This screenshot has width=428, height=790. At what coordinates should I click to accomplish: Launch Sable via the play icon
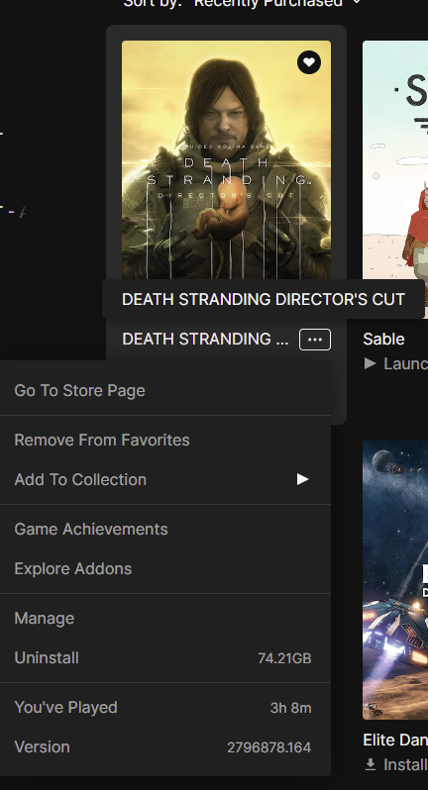coord(370,363)
